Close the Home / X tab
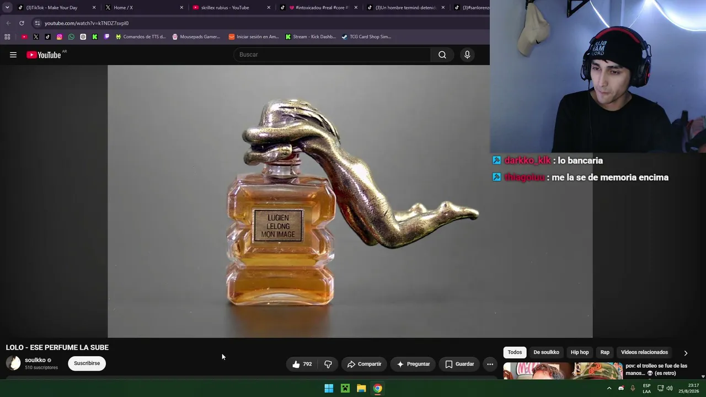Screen dimensions: 706x397 point(181,8)
